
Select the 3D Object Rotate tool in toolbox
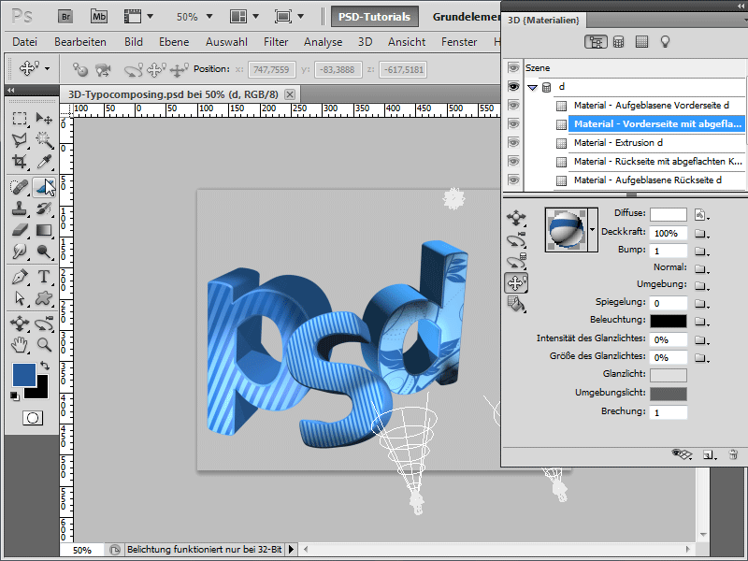click(20, 324)
